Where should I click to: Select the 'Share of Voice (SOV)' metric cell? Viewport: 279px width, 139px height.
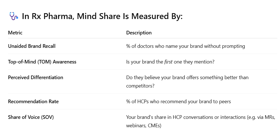click(x=31, y=117)
